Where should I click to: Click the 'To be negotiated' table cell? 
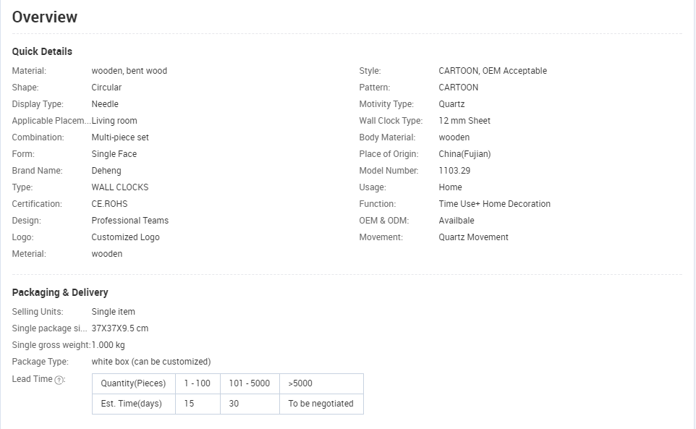pyautogui.click(x=321, y=404)
